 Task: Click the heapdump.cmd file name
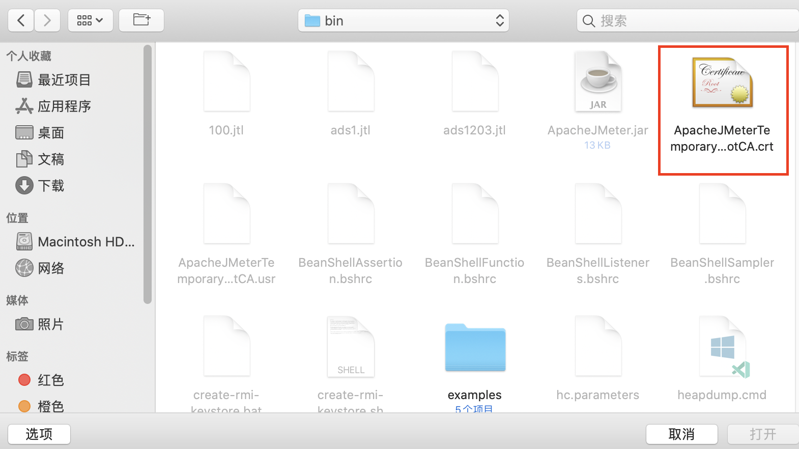pos(722,395)
